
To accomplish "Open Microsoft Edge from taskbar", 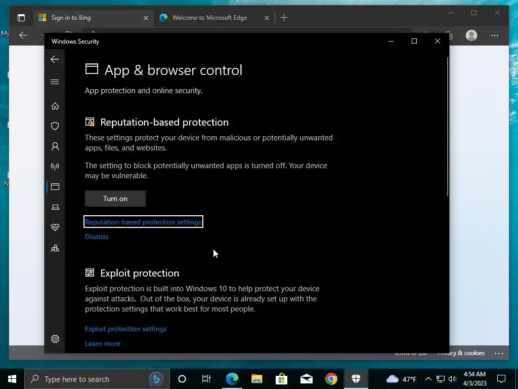I will (232, 379).
